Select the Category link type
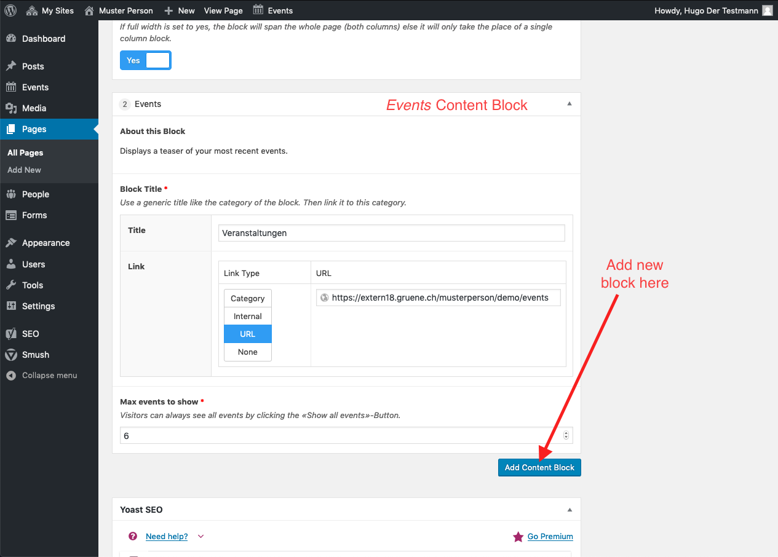 [248, 298]
